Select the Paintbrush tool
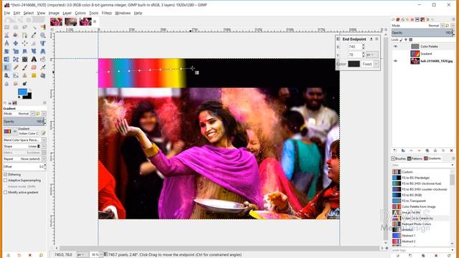This screenshot has height=258, width=459. pos(24,67)
